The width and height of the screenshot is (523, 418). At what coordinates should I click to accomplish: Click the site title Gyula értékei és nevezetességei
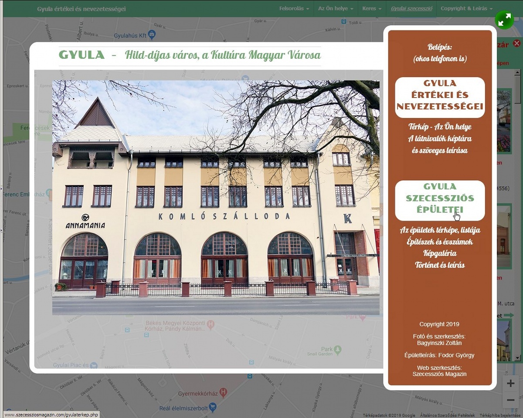pos(82,9)
